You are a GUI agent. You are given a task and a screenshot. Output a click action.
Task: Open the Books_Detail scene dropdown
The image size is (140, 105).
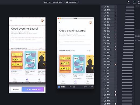pyautogui.click(x=72, y=2)
